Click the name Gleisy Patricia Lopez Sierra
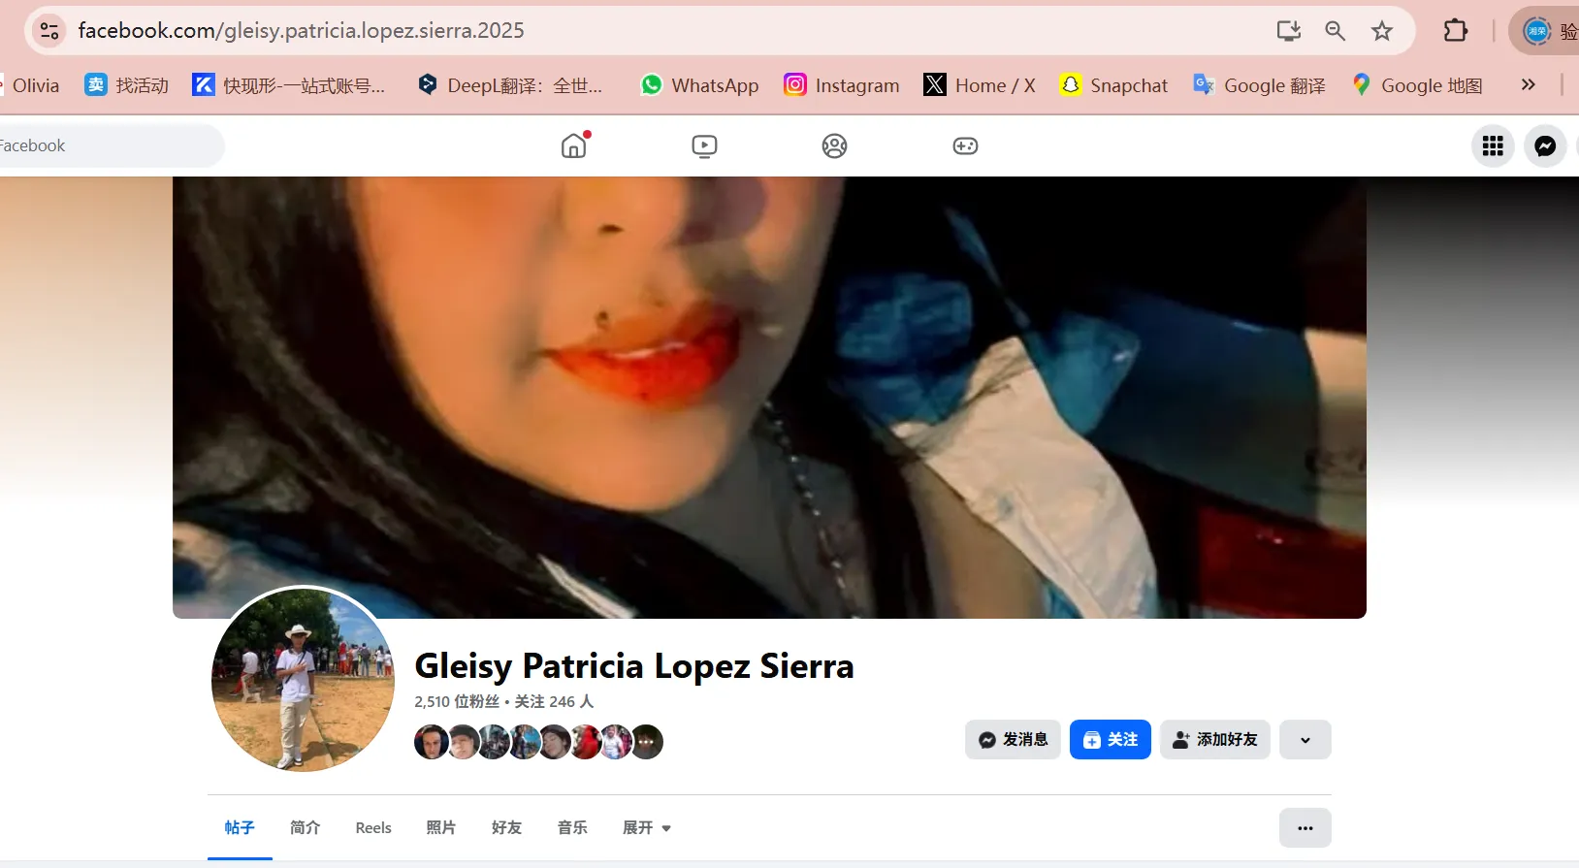This screenshot has height=868, width=1579. 634,666
